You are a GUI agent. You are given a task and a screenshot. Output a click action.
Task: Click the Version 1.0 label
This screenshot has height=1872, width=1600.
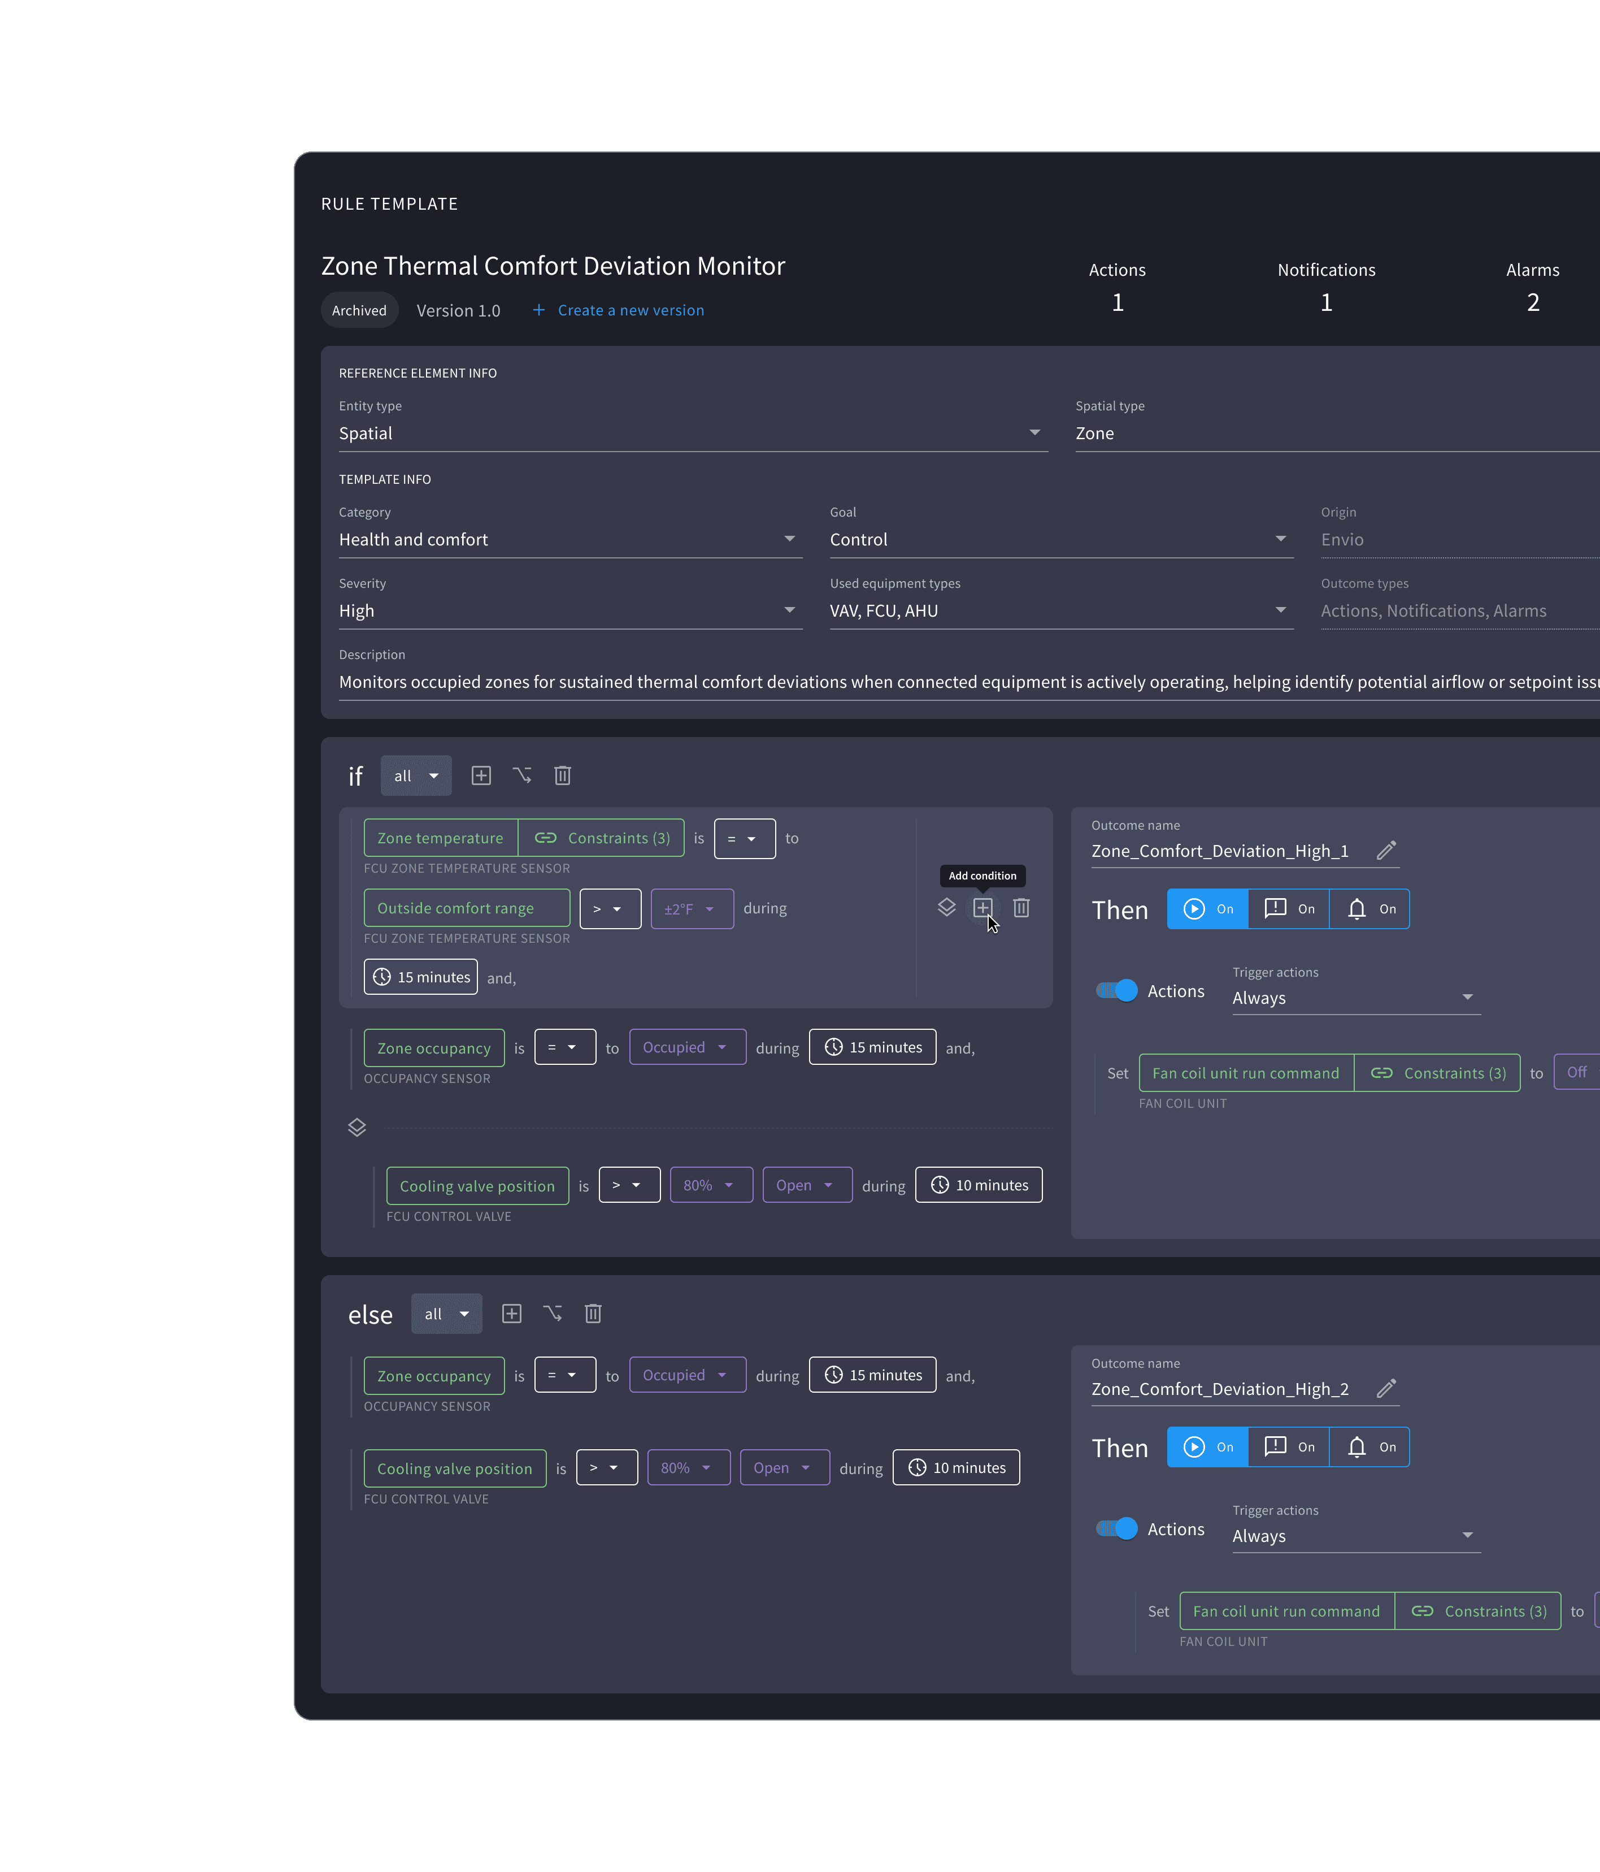click(x=459, y=310)
